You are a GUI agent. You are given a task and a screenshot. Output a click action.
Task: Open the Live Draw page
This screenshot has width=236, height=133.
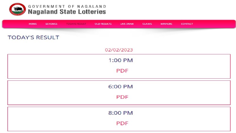point(127,24)
